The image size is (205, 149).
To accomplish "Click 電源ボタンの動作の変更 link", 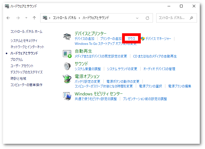I will (x=123, y=82).
